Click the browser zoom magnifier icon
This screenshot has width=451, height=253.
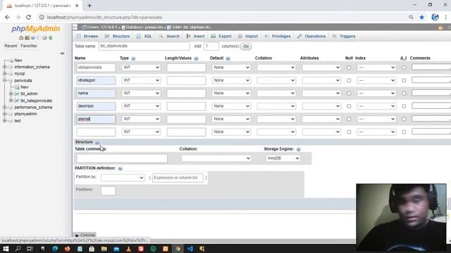coord(411,17)
